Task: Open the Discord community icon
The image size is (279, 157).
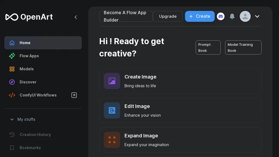Action: (221, 16)
